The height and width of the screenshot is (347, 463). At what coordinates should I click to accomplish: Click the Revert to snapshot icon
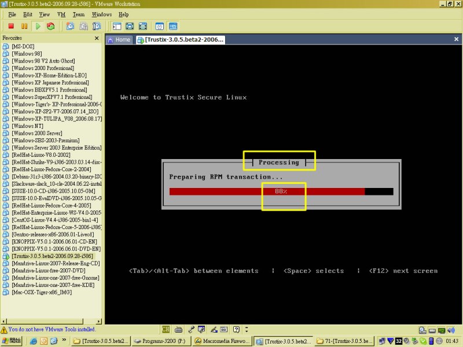click(x=83, y=26)
